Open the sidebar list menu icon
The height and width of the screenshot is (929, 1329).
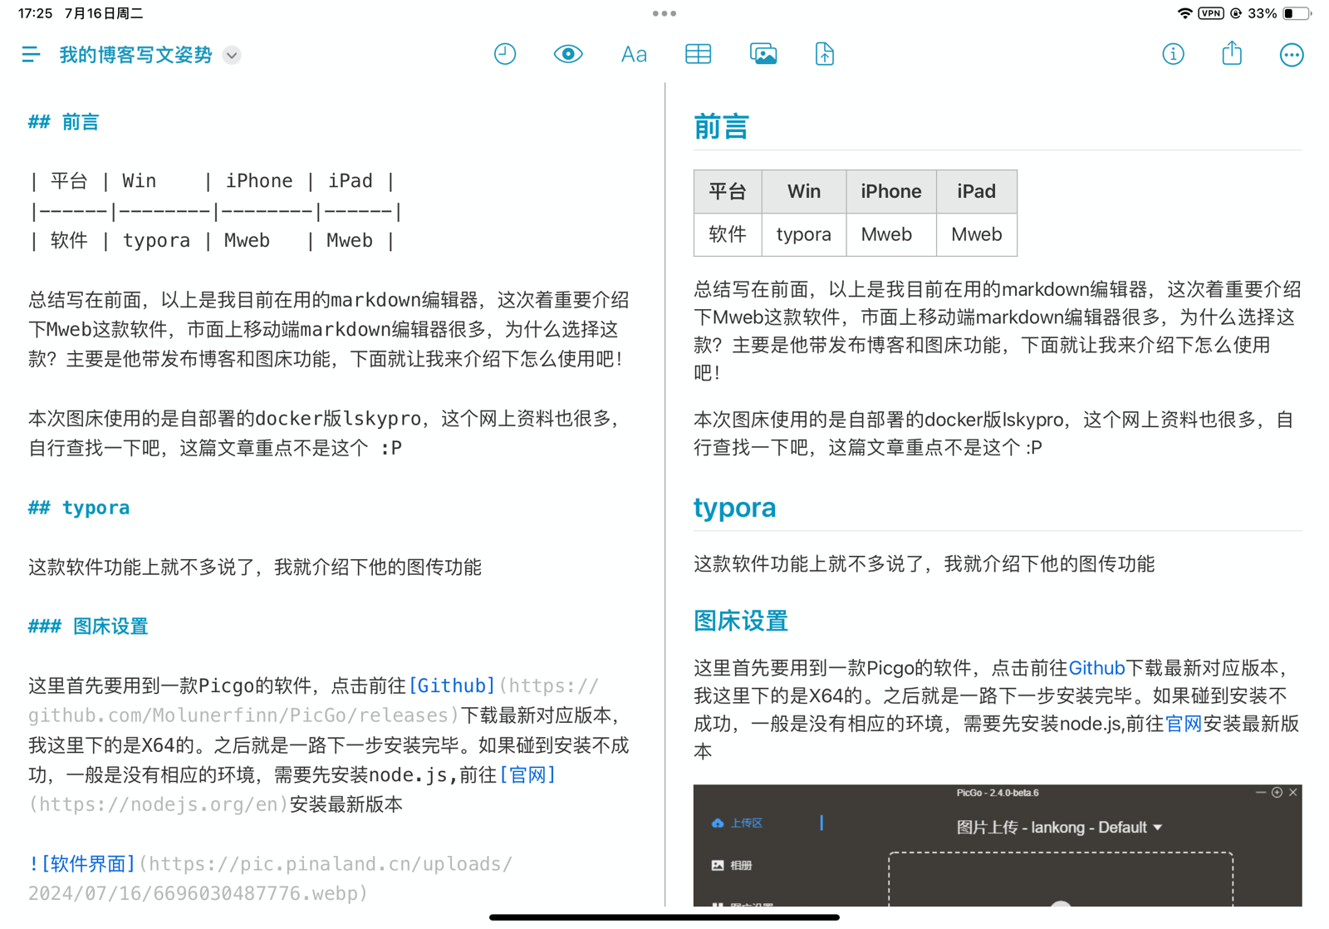[x=31, y=55]
